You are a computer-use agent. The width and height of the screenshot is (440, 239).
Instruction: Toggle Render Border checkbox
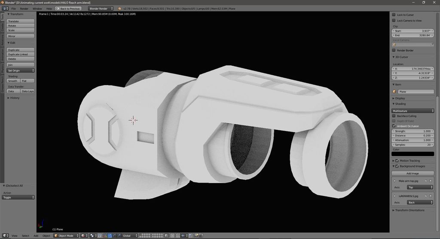point(394,50)
